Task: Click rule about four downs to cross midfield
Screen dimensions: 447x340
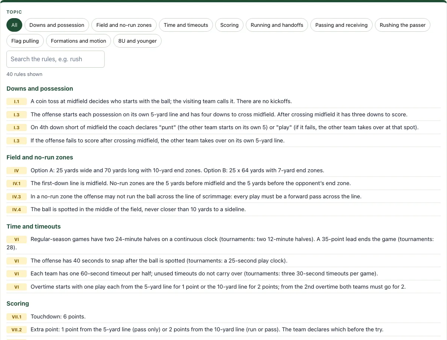Action: pos(219,114)
